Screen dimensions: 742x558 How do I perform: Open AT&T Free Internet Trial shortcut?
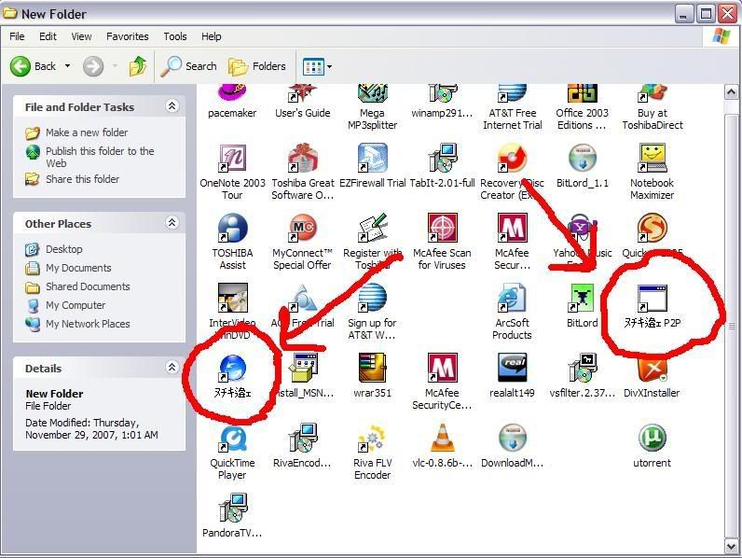pyautogui.click(x=512, y=92)
